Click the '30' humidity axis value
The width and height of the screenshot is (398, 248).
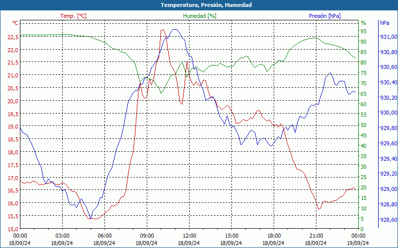click(364, 167)
